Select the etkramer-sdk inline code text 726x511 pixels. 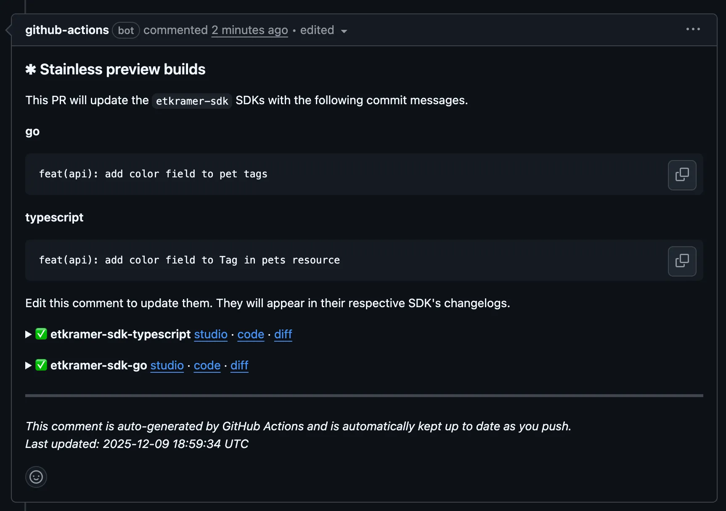[191, 101]
